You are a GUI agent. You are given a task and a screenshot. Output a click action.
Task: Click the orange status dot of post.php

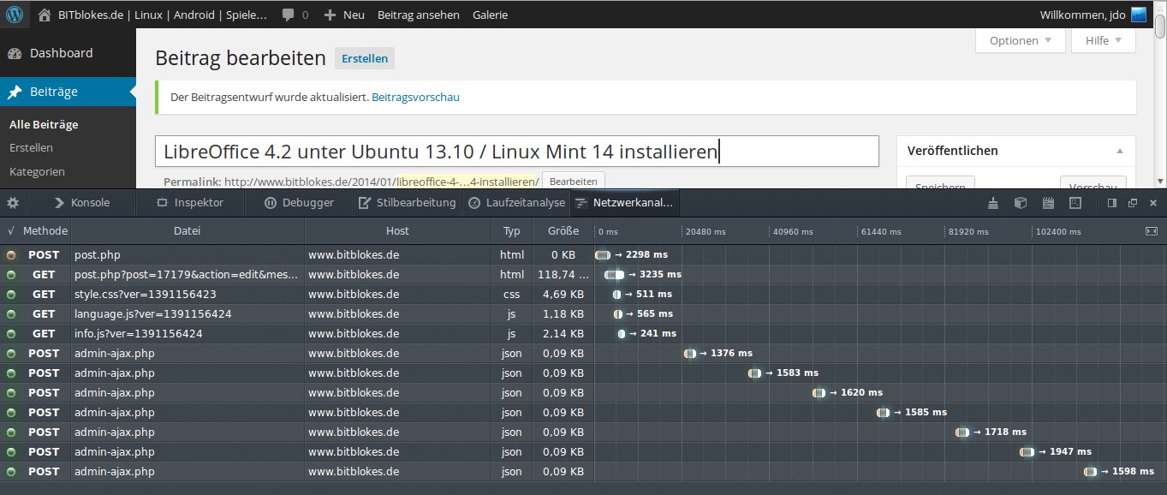(x=10, y=255)
